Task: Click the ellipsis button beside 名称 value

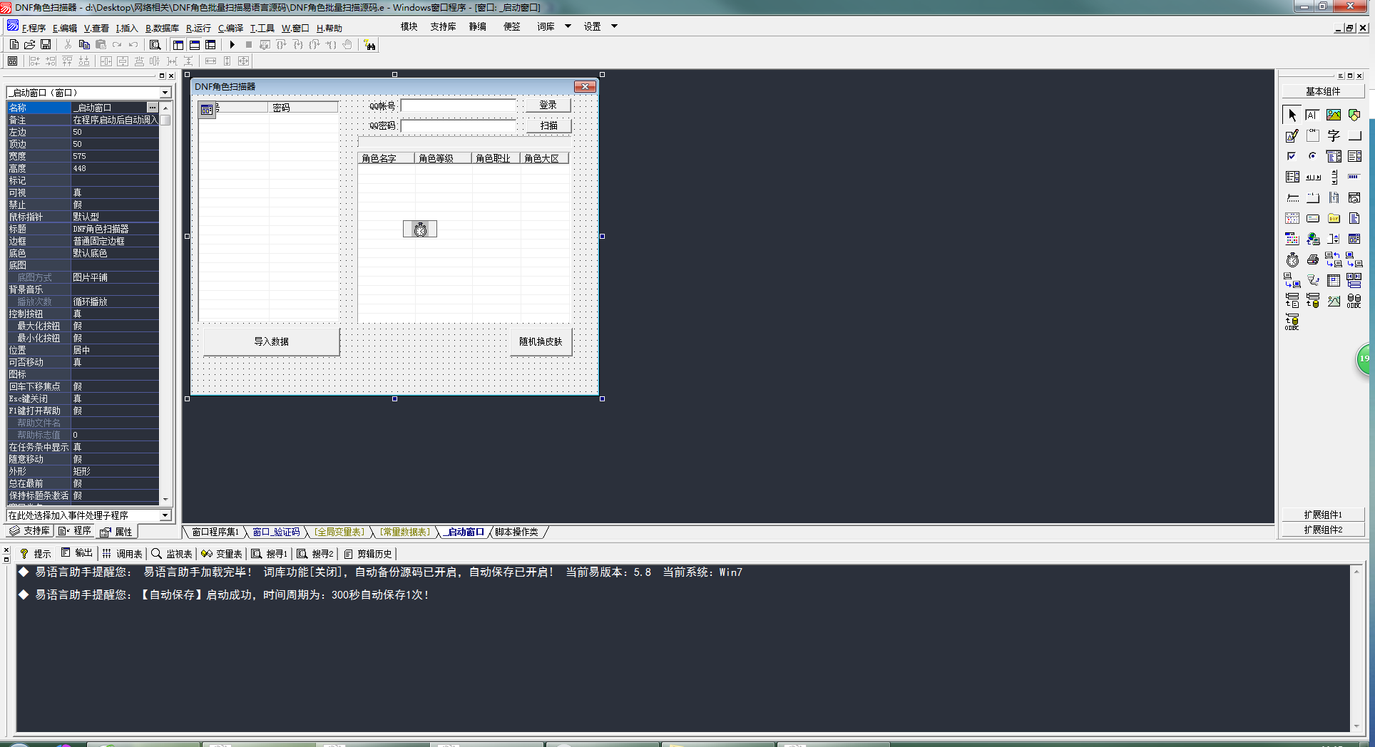Action: click(153, 108)
